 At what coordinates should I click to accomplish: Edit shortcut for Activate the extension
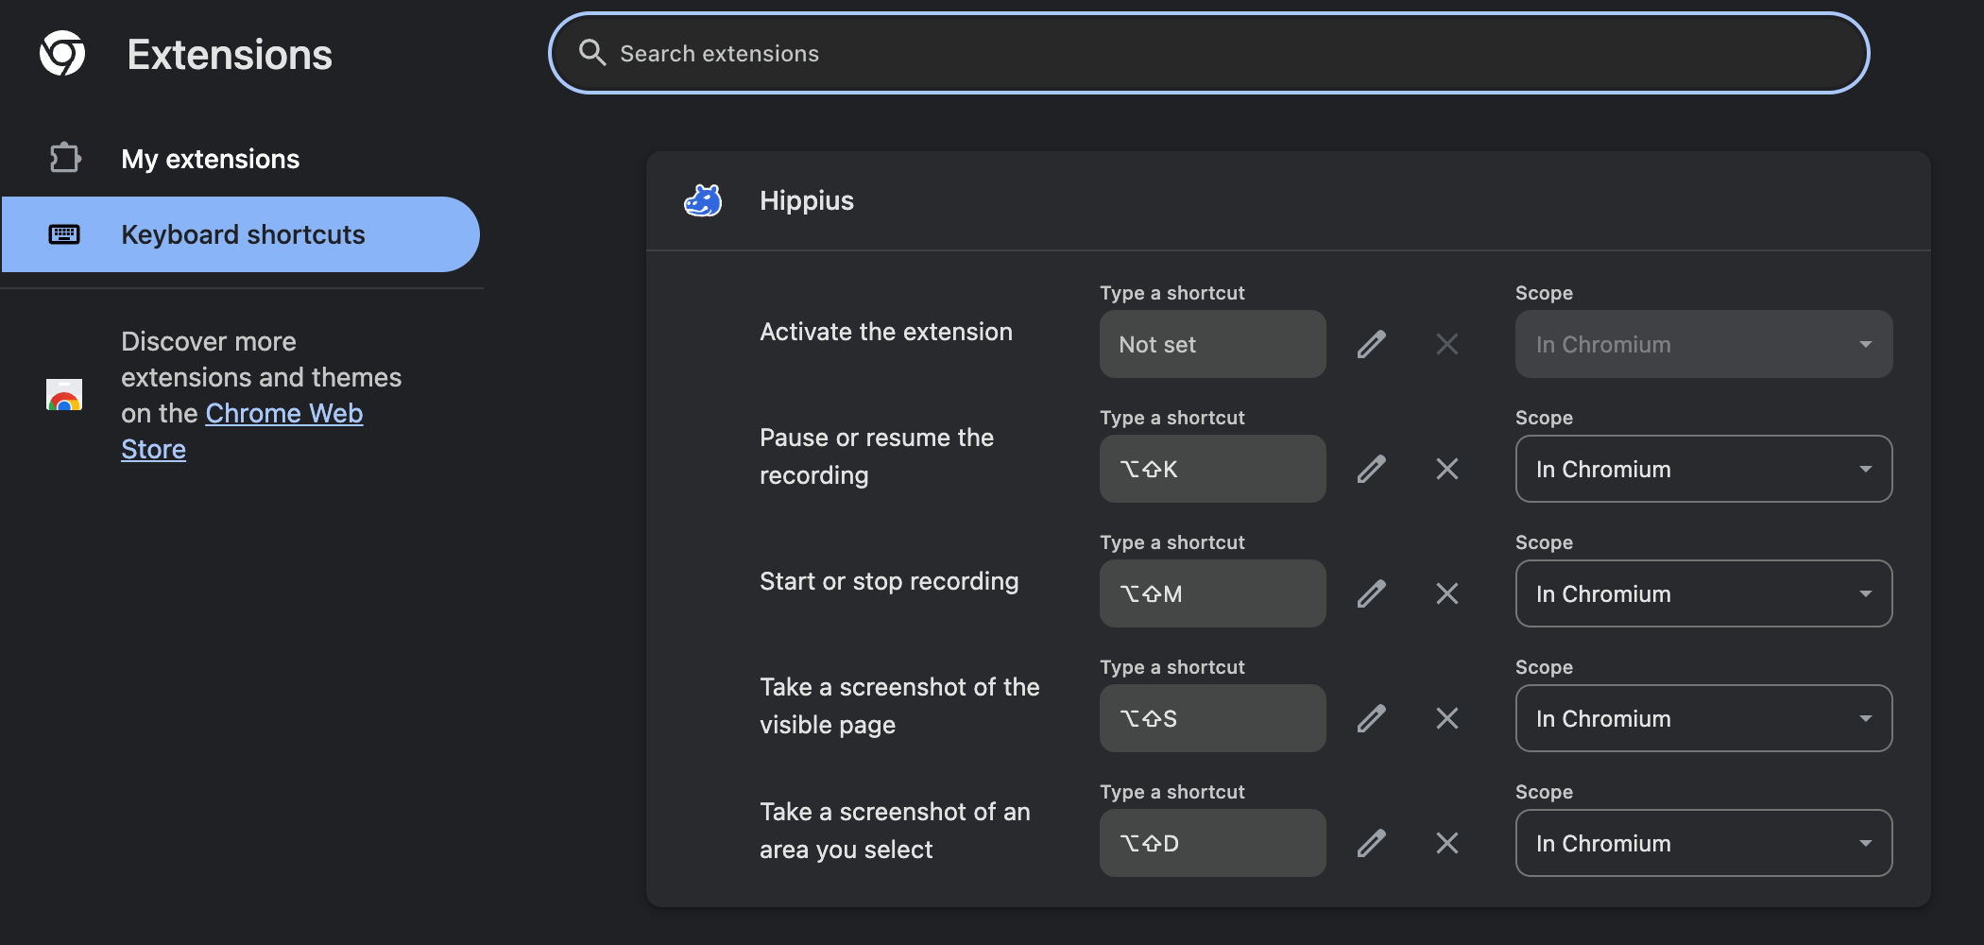pos(1372,344)
